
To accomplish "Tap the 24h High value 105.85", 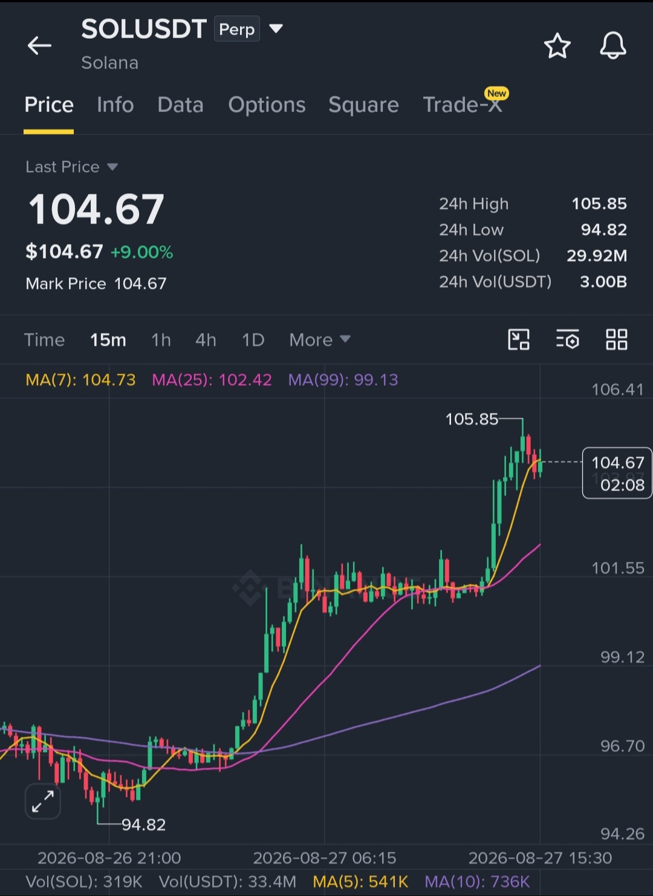I will (x=599, y=203).
